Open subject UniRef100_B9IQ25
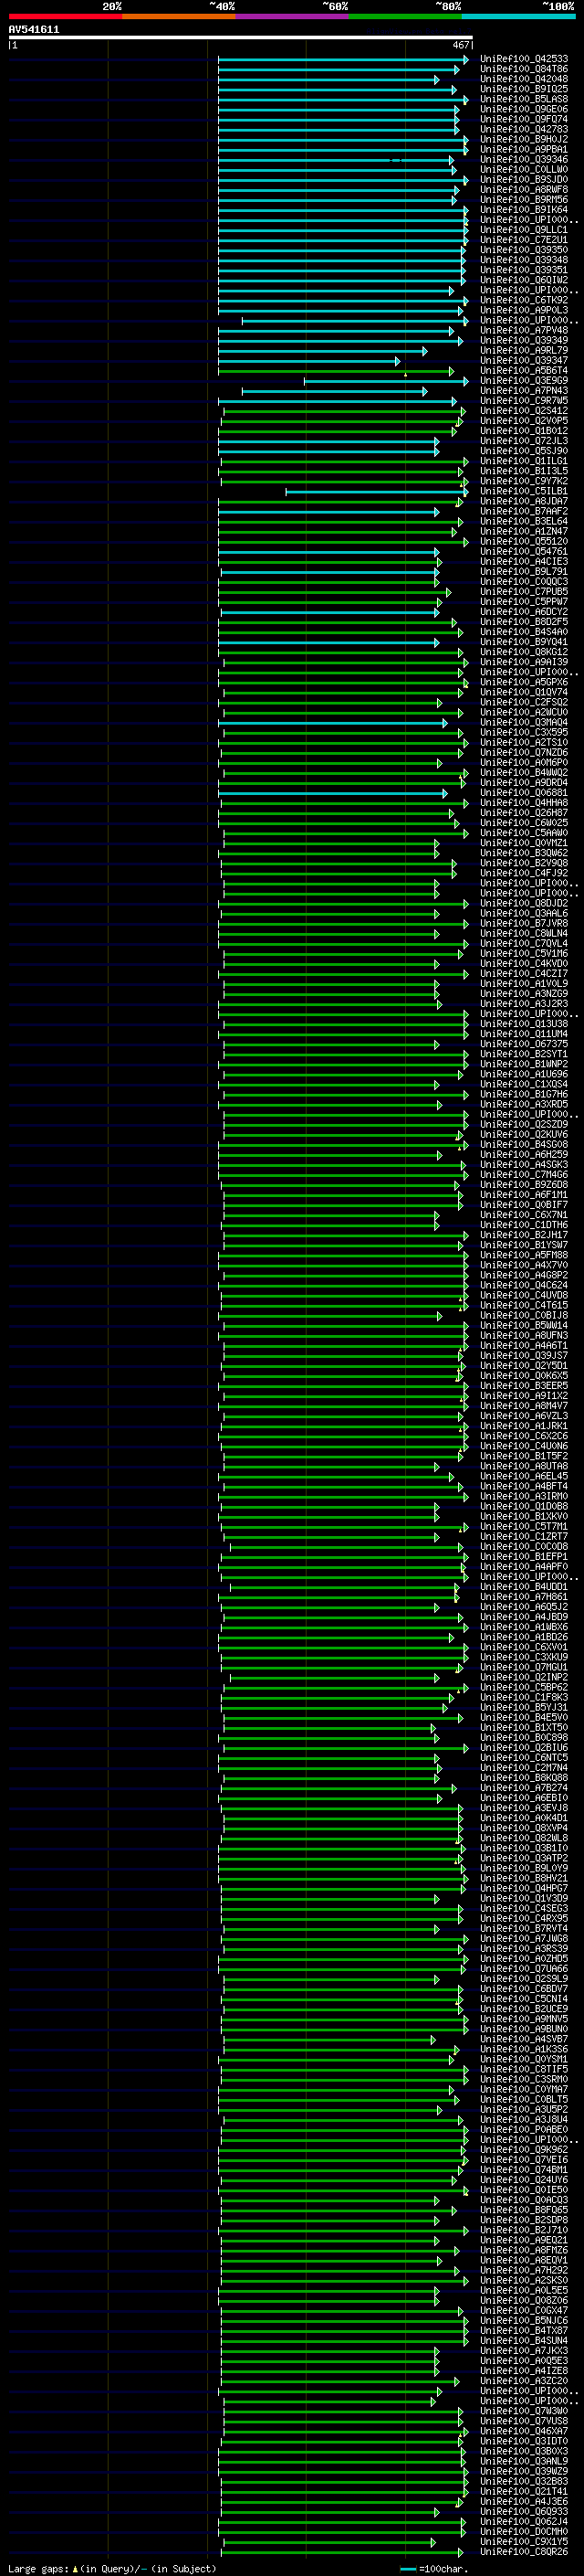This screenshot has height=2576, width=584. click(523, 89)
